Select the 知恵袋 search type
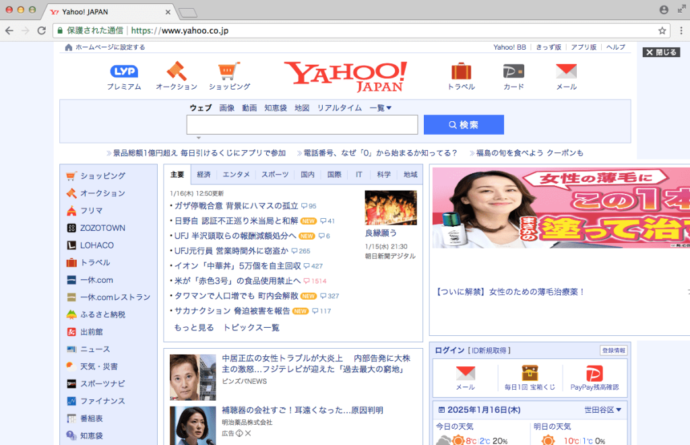The image size is (690, 445). [x=276, y=108]
